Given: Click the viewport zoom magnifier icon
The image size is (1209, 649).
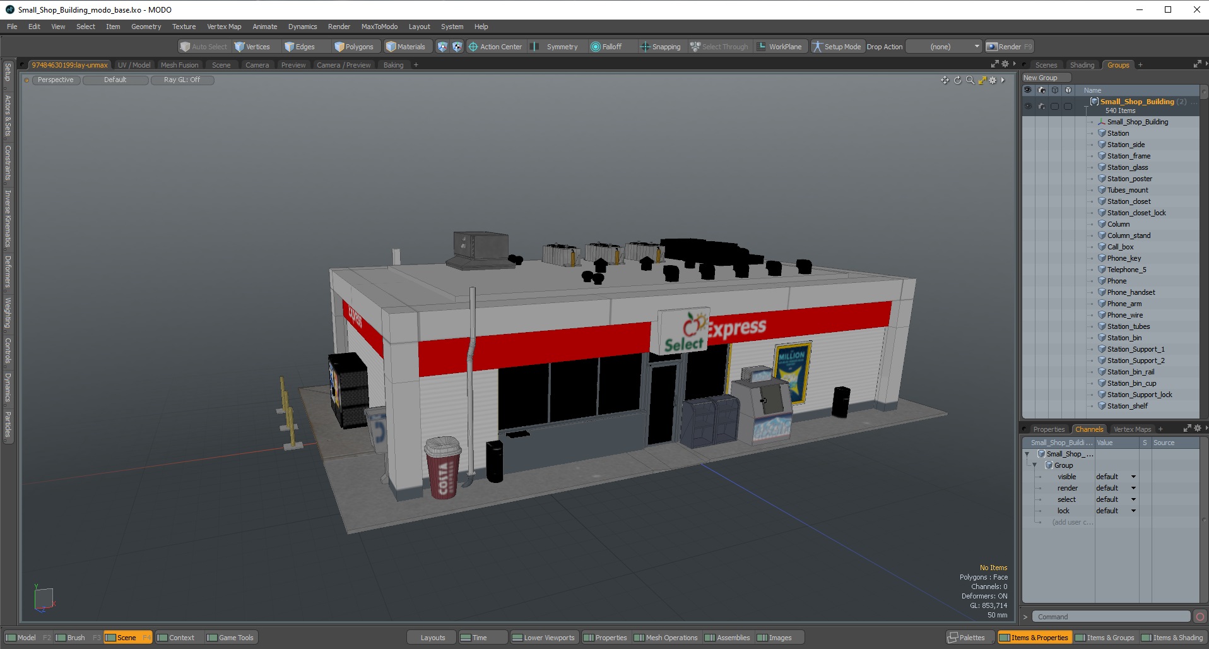Looking at the screenshot, I should tap(970, 80).
